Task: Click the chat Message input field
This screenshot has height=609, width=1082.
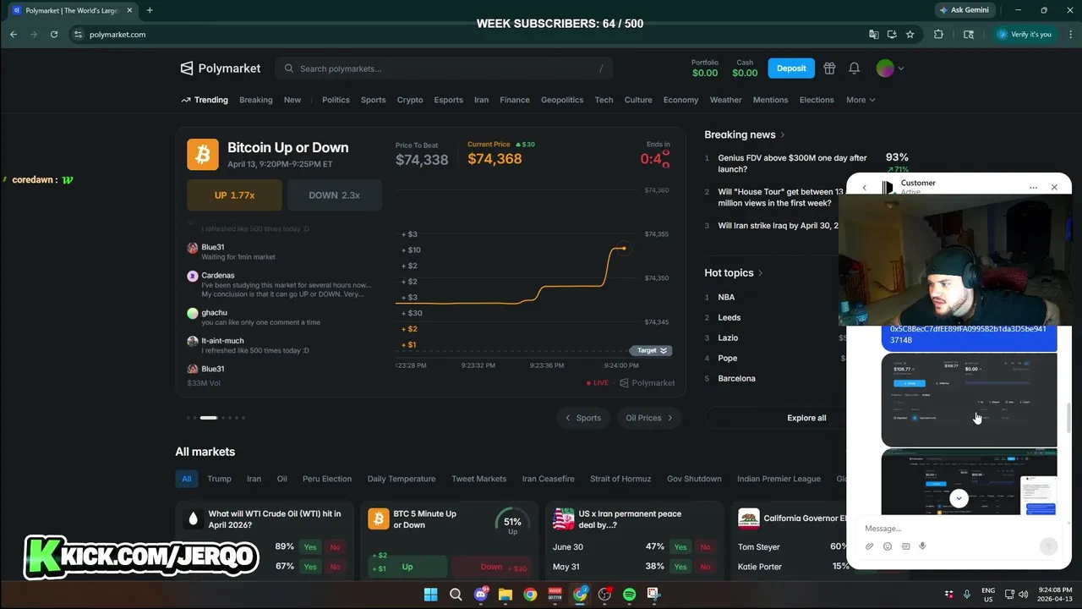Action: pyautogui.click(x=959, y=529)
